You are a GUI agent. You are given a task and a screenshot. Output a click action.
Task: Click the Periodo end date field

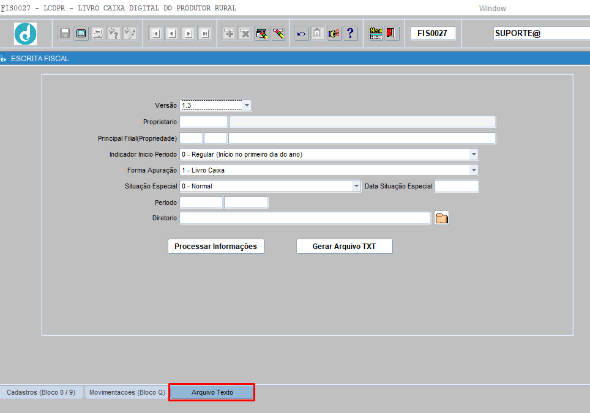tap(246, 203)
